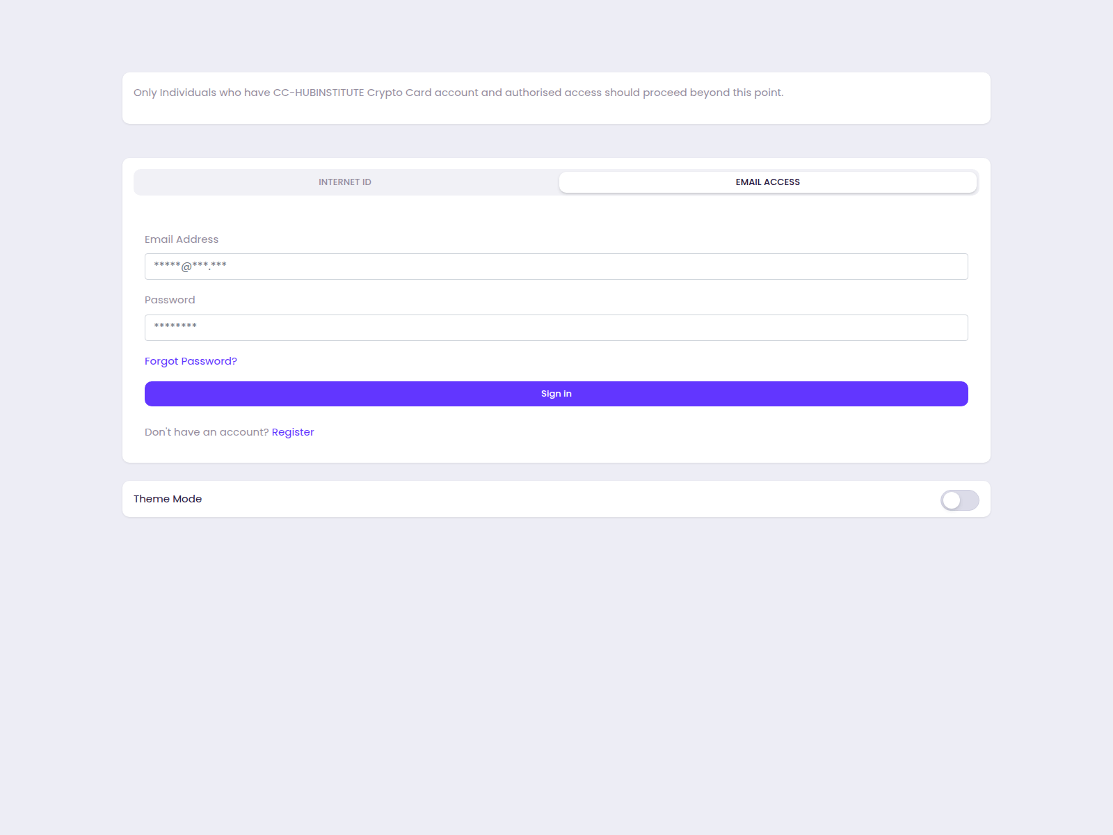
Task: Click the "Don't have an account?" text
Action: (207, 432)
